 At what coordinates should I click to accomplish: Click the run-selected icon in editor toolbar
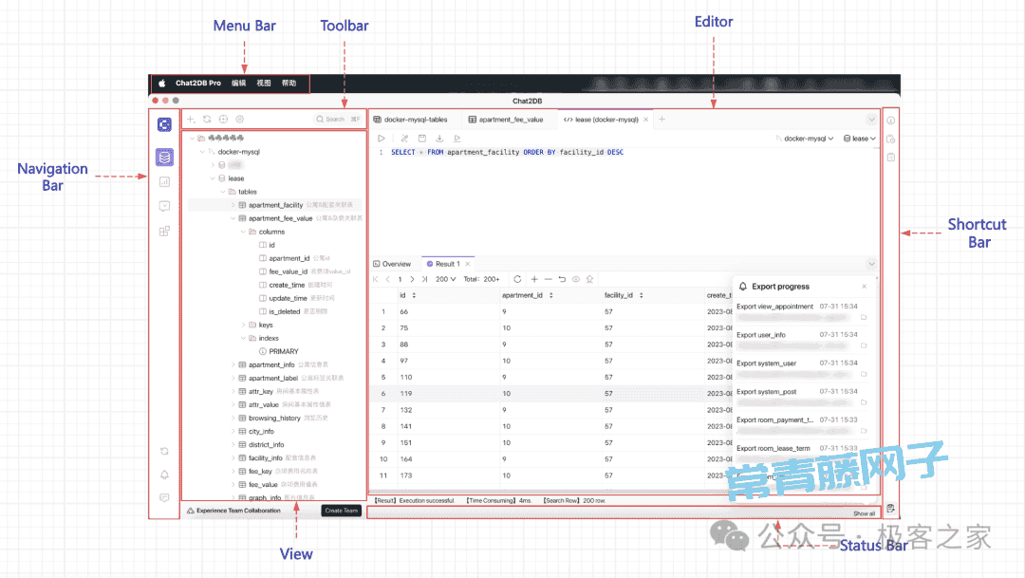tap(457, 139)
